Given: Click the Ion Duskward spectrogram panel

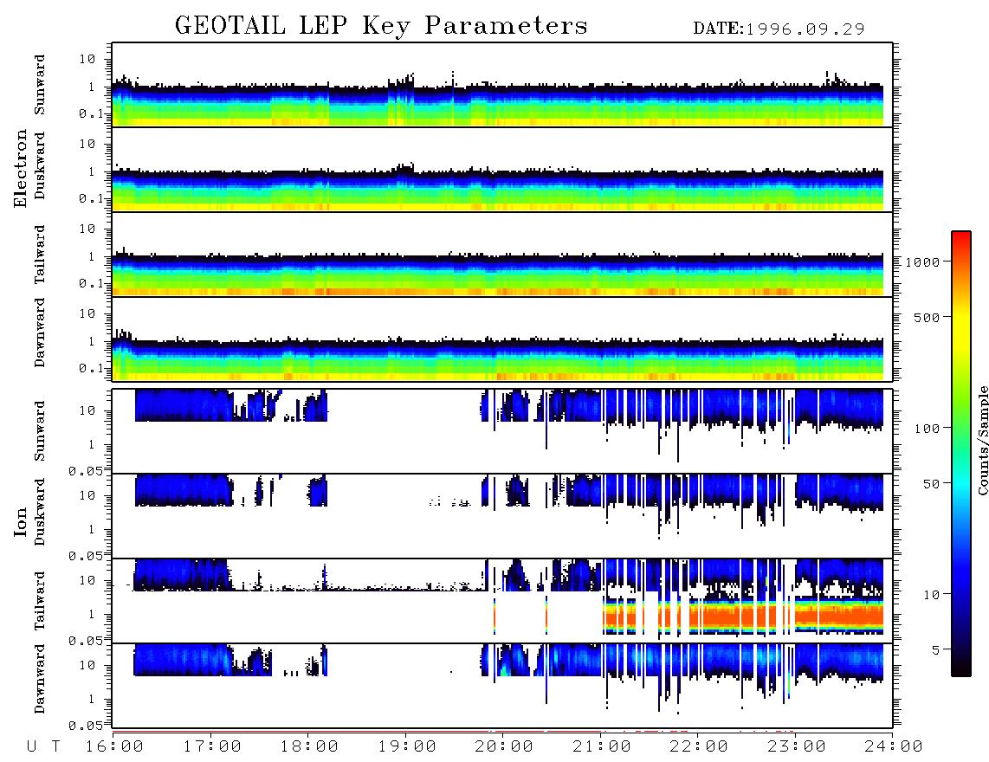Looking at the screenshot, I should (x=502, y=515).
